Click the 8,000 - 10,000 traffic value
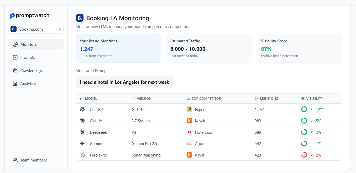The height and width of the screenshot is (173, 356). click(x=188, y=49)
